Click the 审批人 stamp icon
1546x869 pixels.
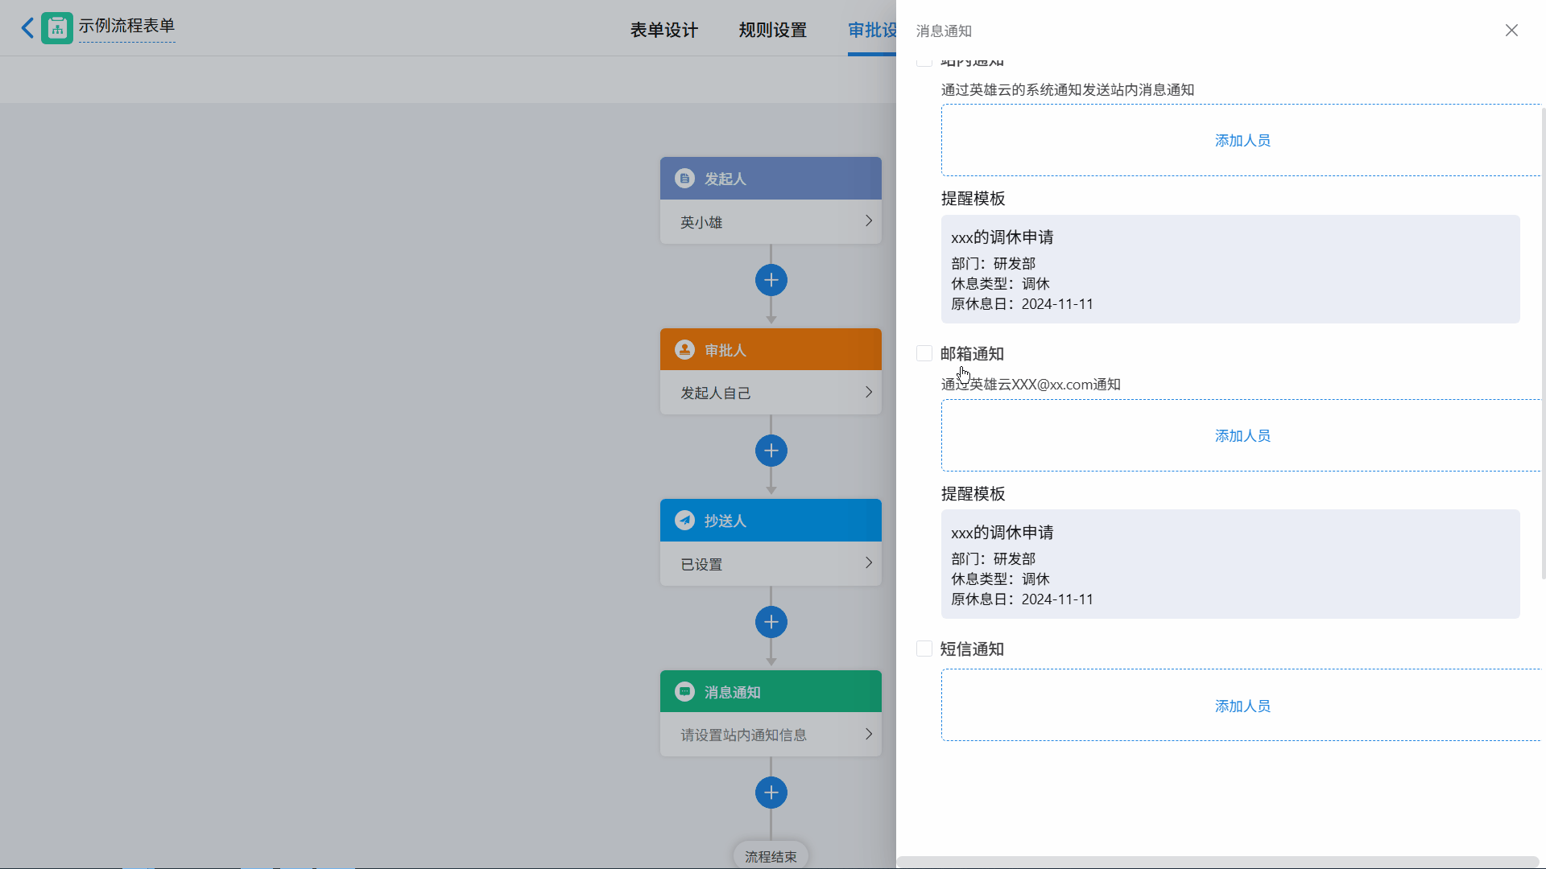684,350
